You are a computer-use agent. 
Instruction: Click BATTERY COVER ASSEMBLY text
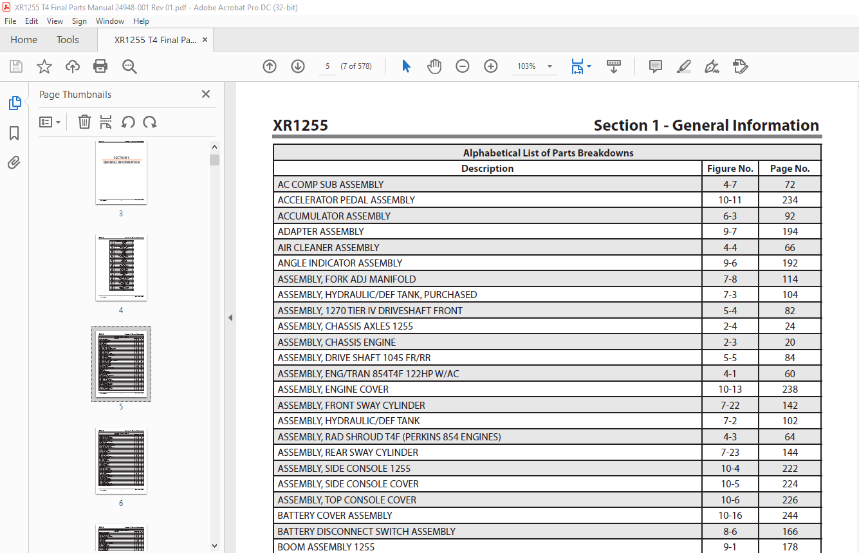click(335, 516)
